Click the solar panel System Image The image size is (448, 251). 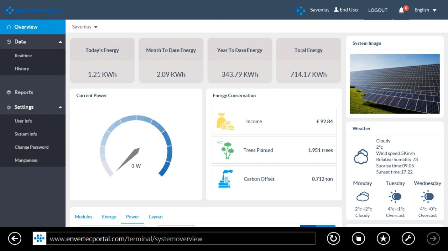(x=395, y=84)
